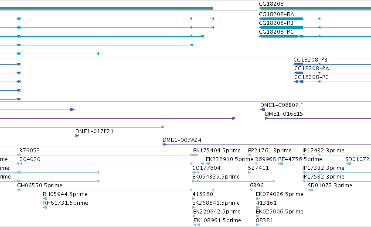Click the CG18208-PB coding block
371x227 pixels.
298,64
